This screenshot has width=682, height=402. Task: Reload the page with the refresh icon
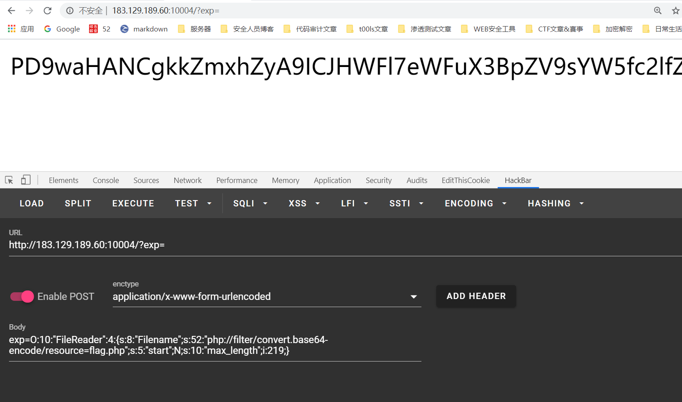point(48,10)
